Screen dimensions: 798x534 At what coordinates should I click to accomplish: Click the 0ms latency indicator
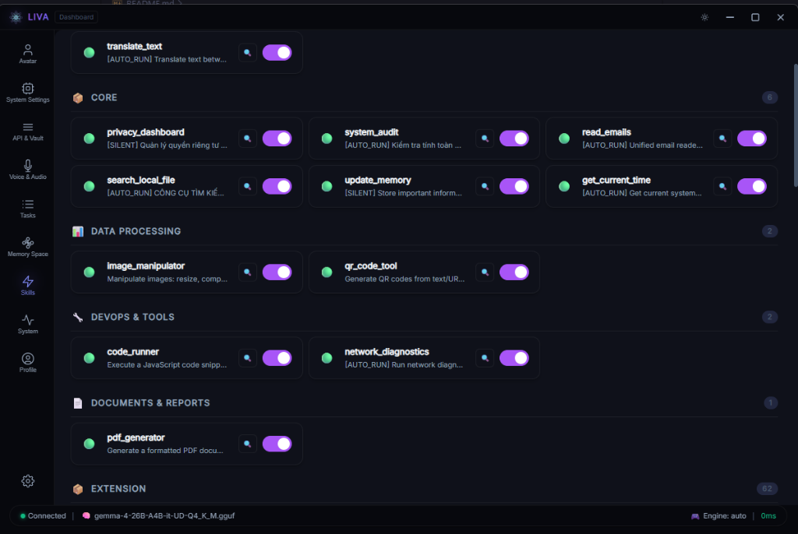pyautogui.click(x=768, y=515)
